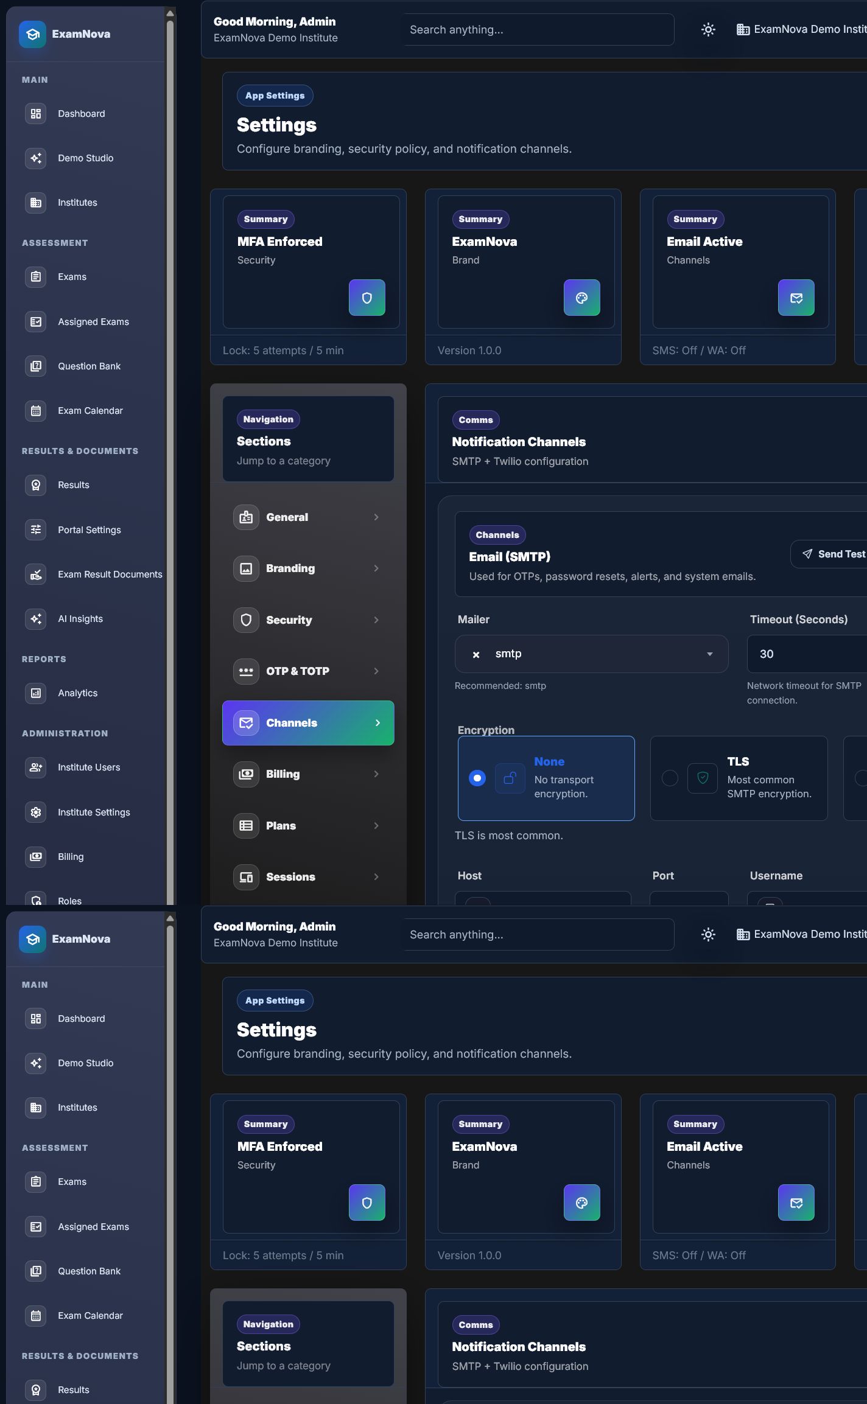867x1404 pixels.
Task: Click the General section ID-card icon
Action: click(246, 517)
